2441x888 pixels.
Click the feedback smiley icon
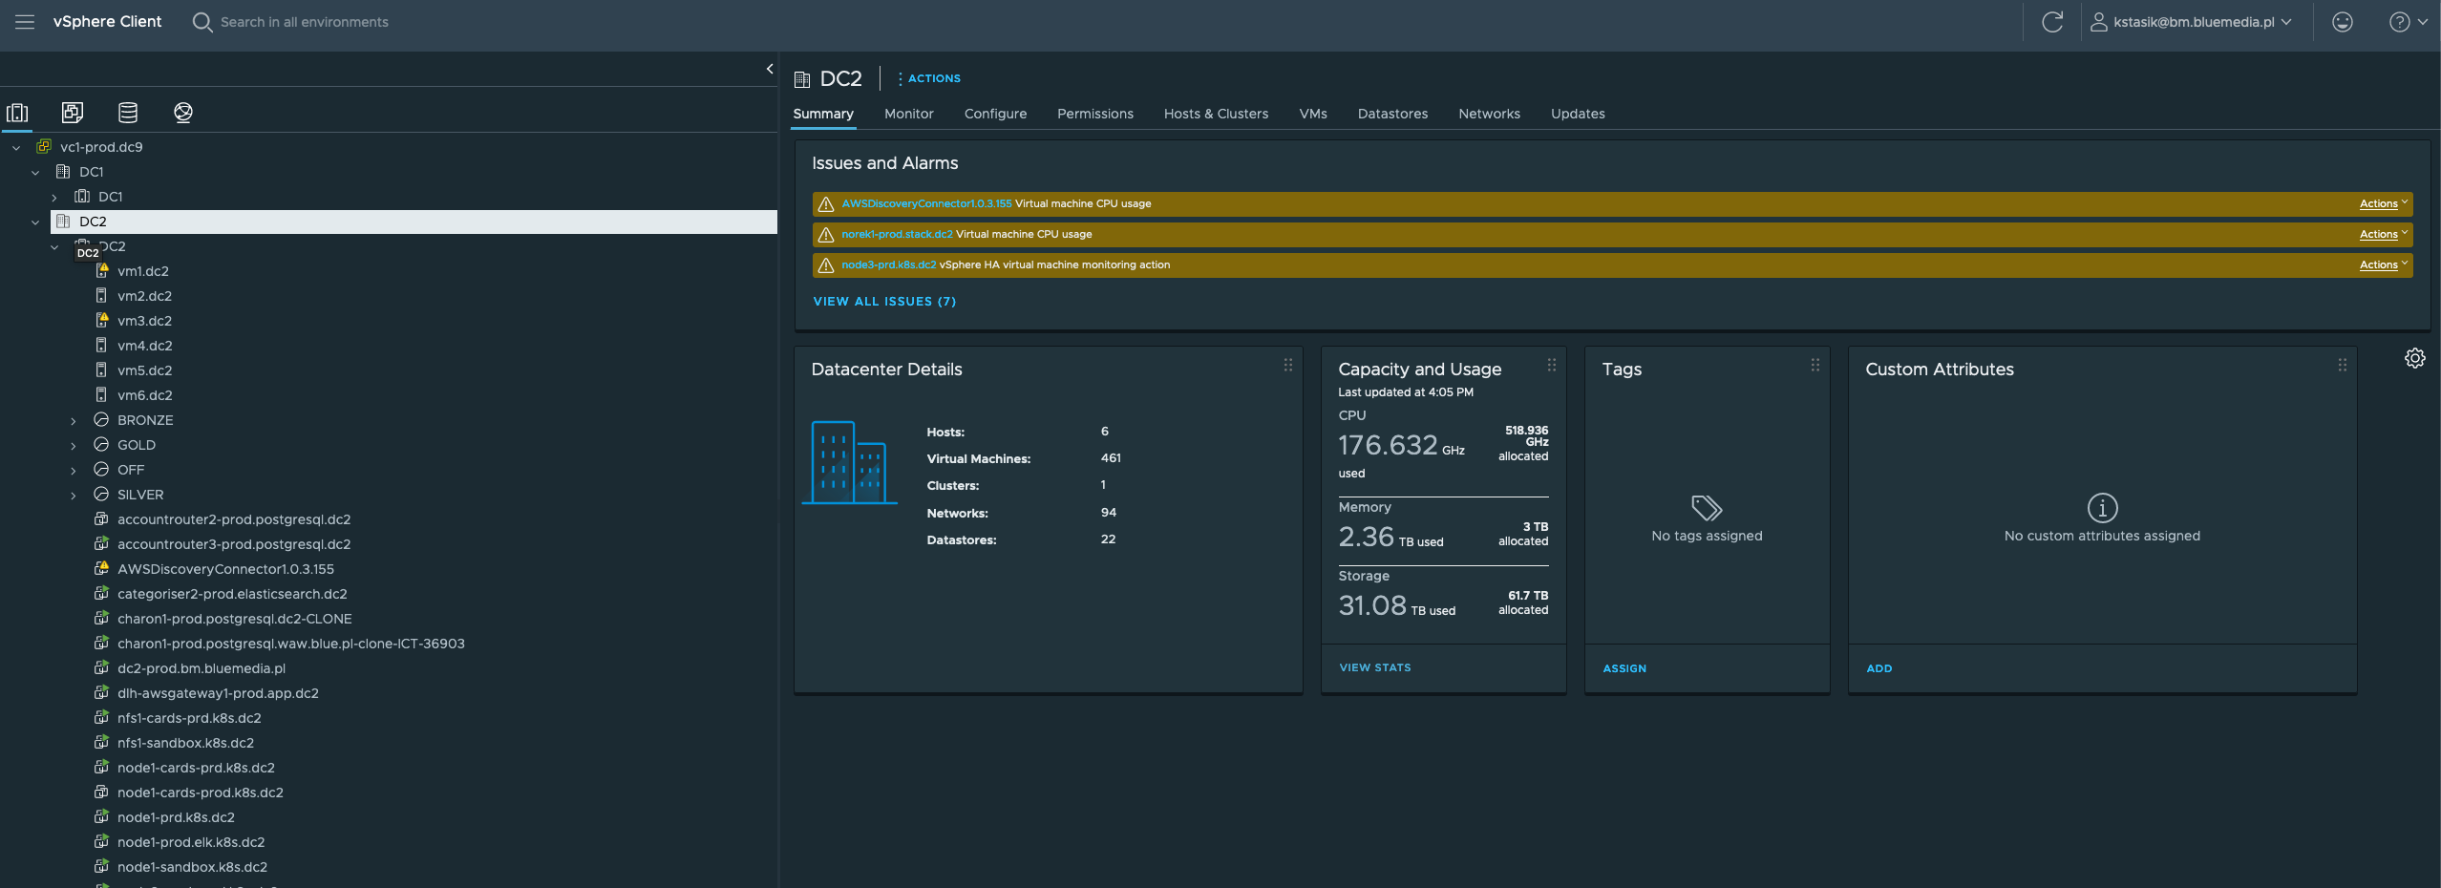2342,22
